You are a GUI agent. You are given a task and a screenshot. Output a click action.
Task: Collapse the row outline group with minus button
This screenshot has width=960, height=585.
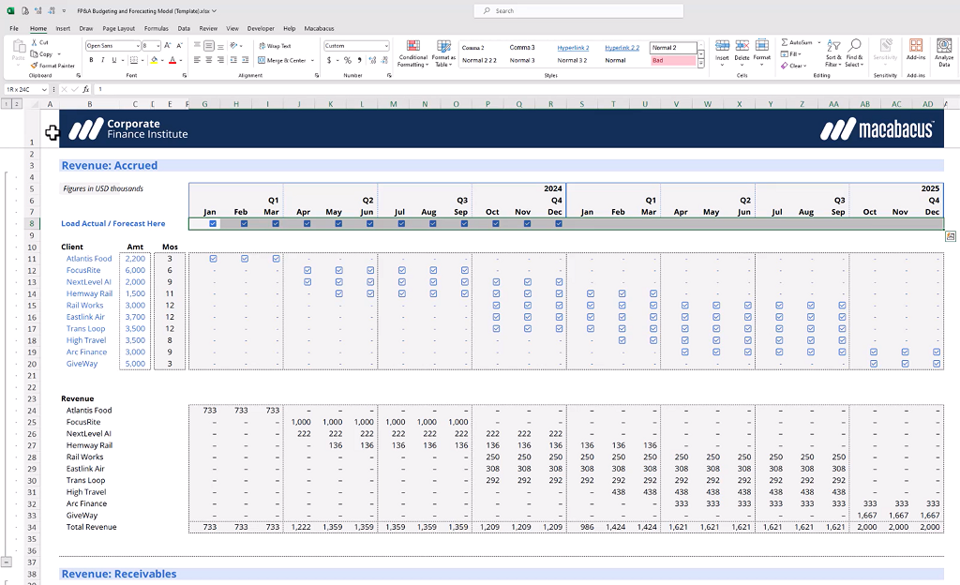tap(7, 562)
